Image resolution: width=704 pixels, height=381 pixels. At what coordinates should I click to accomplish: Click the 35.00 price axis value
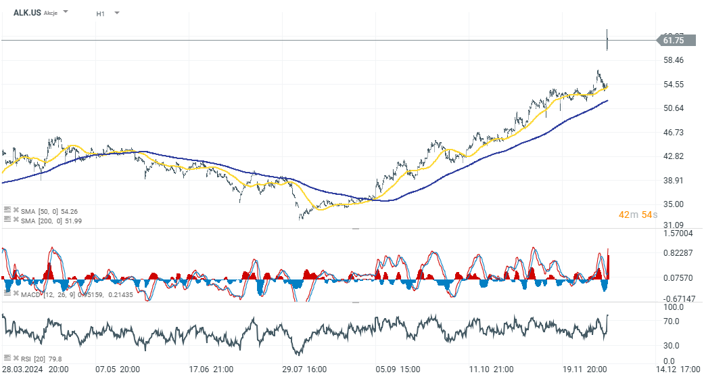pos(674,204)
